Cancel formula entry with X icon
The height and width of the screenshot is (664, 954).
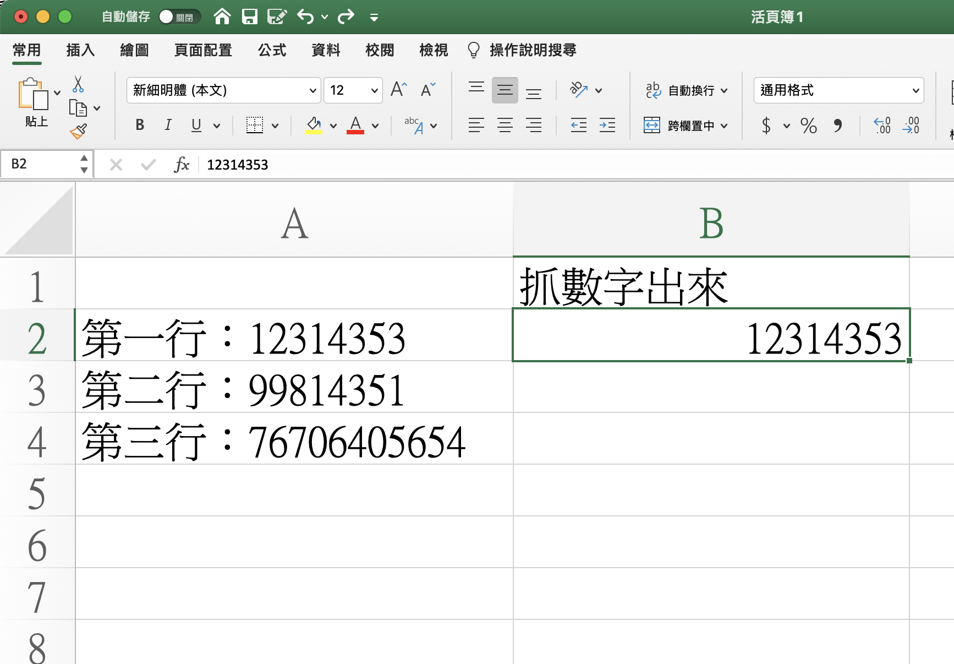pos(116,165)
